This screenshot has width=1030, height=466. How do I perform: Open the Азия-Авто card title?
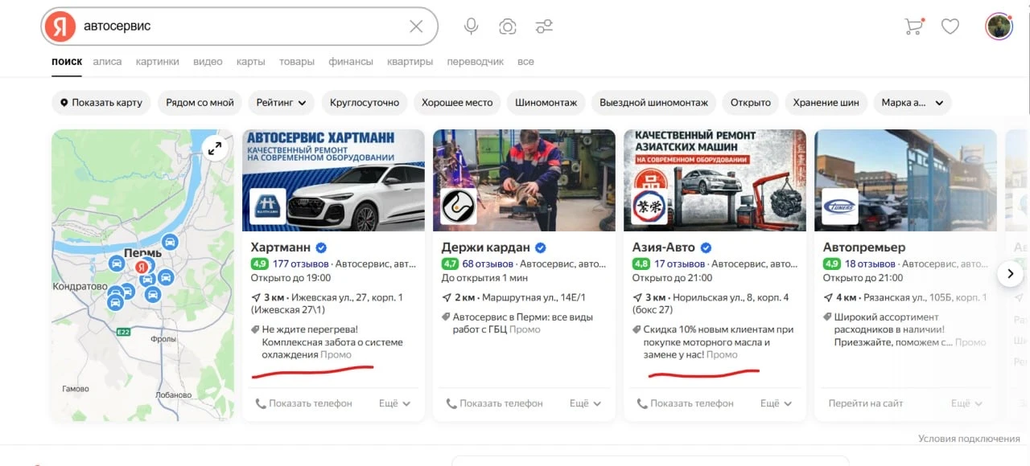664,247
